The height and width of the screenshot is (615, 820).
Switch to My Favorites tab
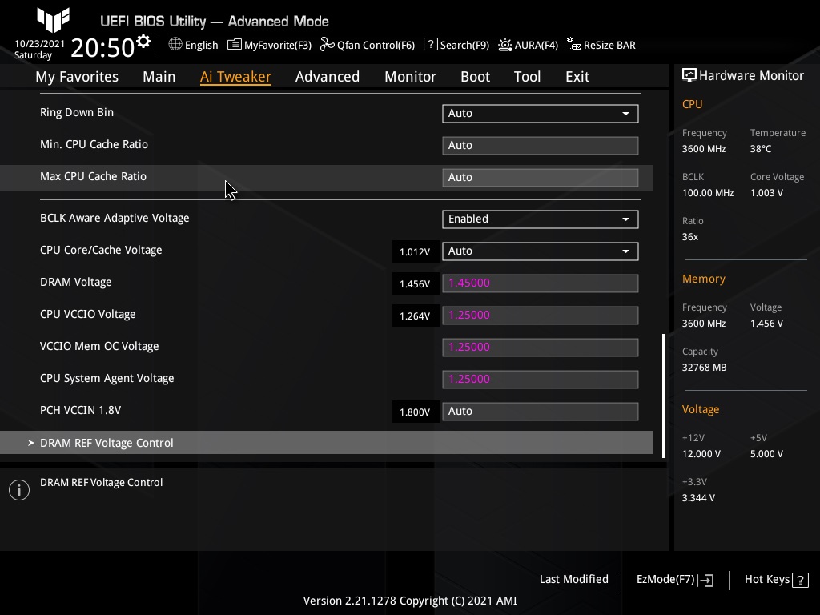tap(77, 77)
